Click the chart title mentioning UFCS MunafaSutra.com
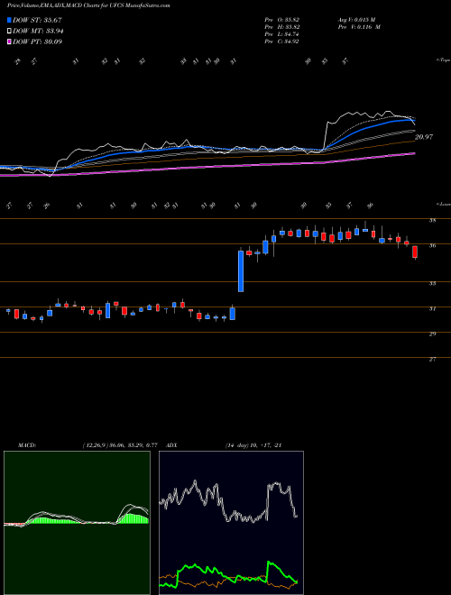The height and width of the screenshot is (595, 451). tap(88, 5)
